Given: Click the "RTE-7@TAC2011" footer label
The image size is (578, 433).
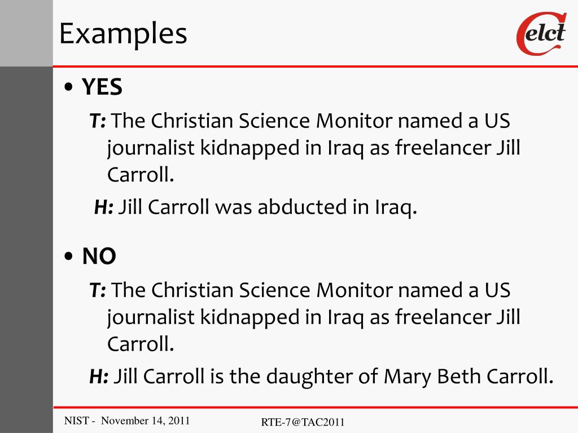Looking at the screenshot, I should [303, 422].
